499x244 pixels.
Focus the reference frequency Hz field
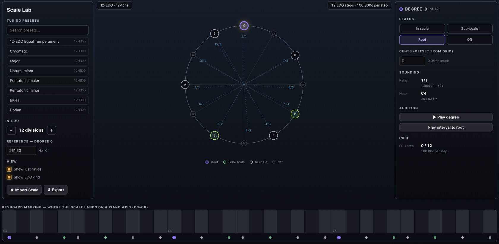tap(21, 151)
